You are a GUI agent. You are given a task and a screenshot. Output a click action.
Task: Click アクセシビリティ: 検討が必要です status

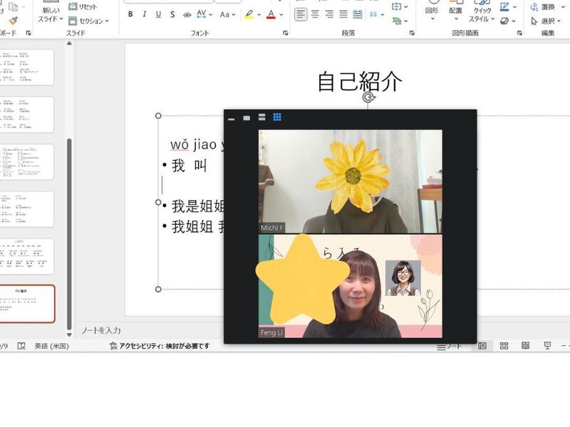[x=160, y=346]
